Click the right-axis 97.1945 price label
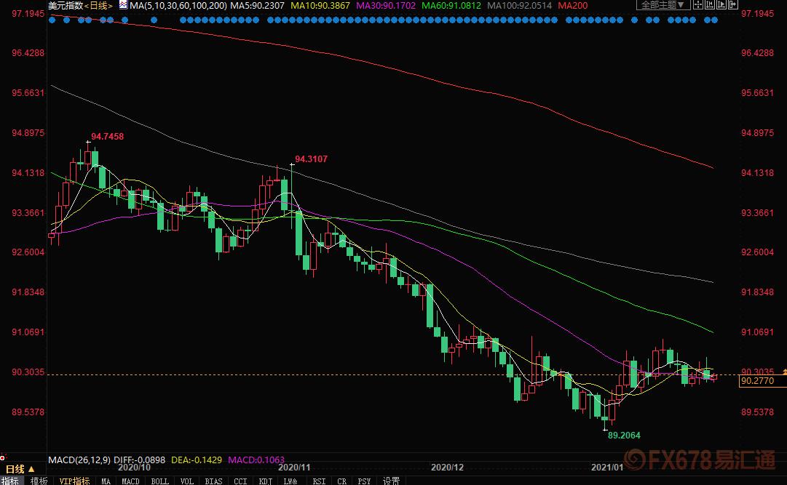Viewport: 787px width, 485px height. click(757, 14)
